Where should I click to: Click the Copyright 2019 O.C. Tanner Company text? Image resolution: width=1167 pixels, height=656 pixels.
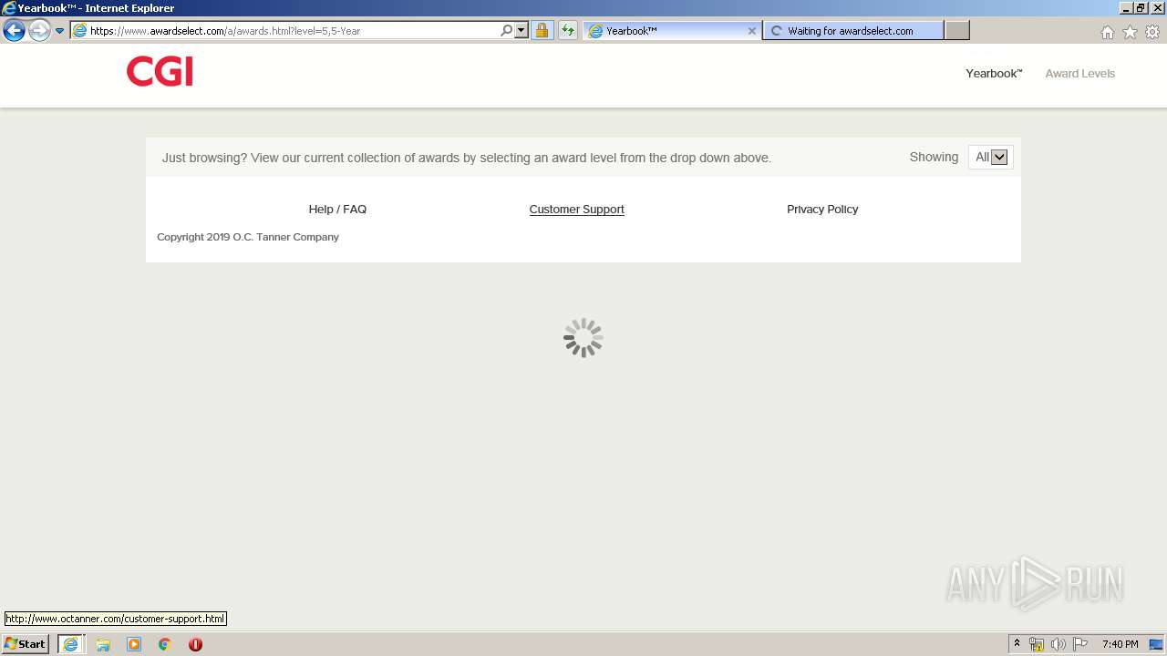click(x=248, y=237)
